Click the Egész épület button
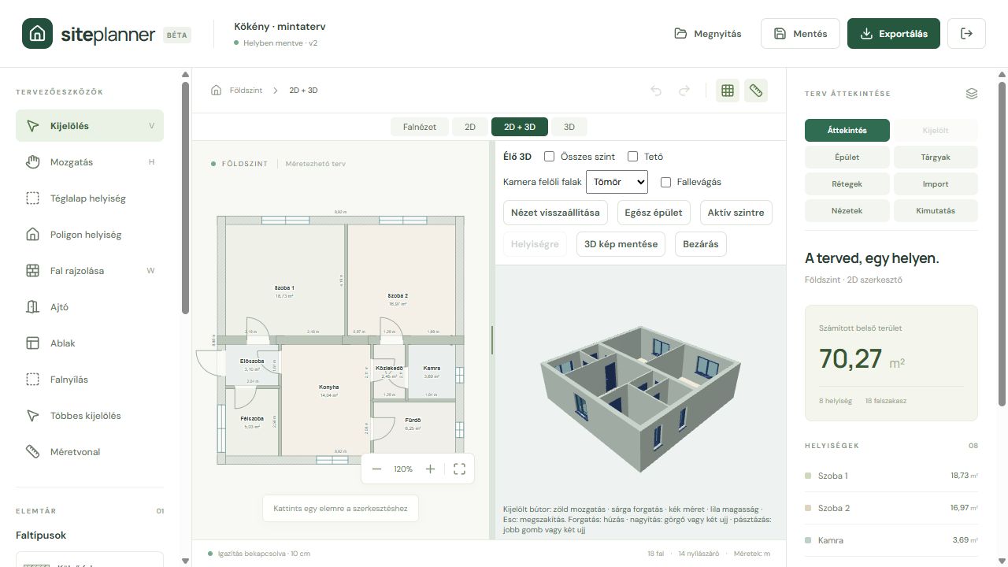1008x567 pixels. [x=654, y=213]
